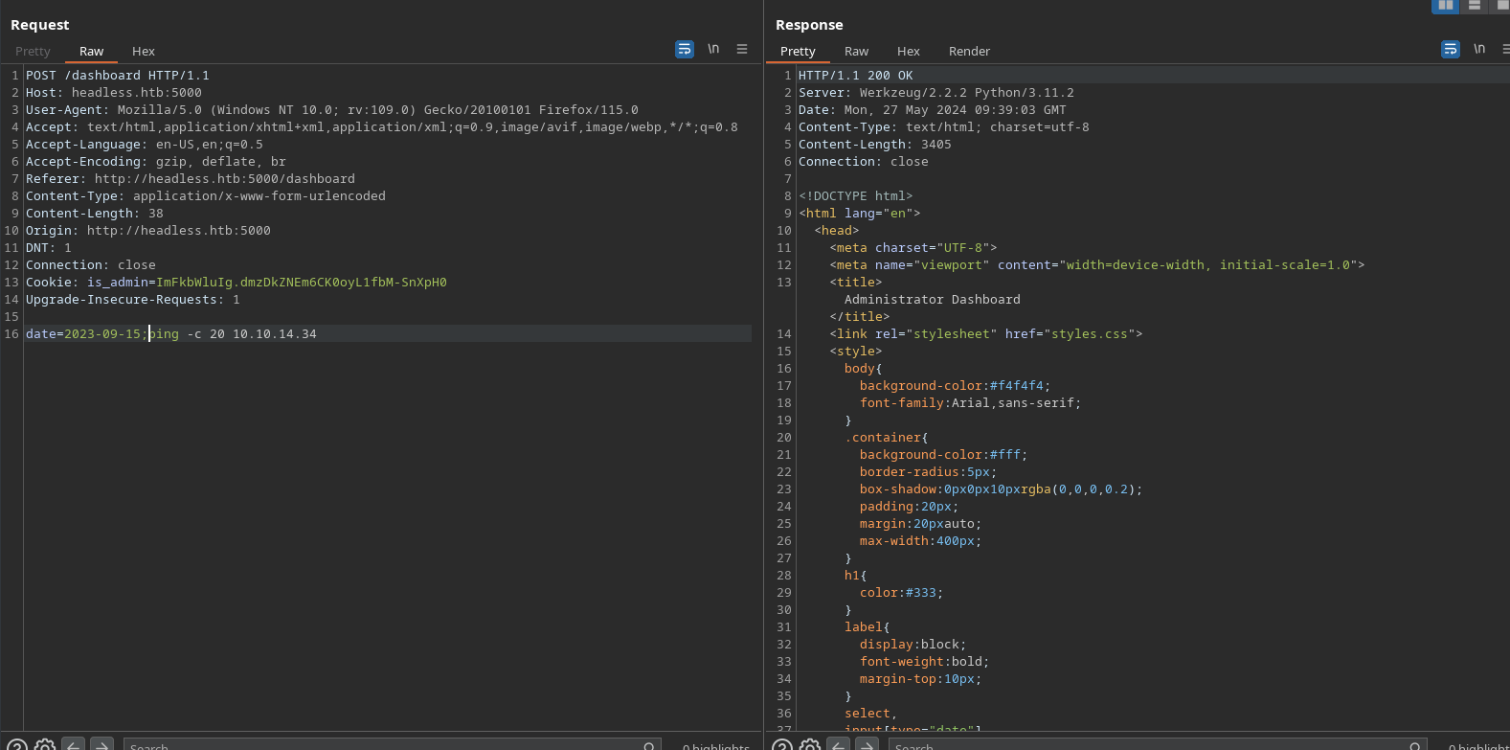This screenshot has width=1510, height=750.
Task: Click the 'Accept-Encoding: gzip, deflate, br' header
Action: 156,162
